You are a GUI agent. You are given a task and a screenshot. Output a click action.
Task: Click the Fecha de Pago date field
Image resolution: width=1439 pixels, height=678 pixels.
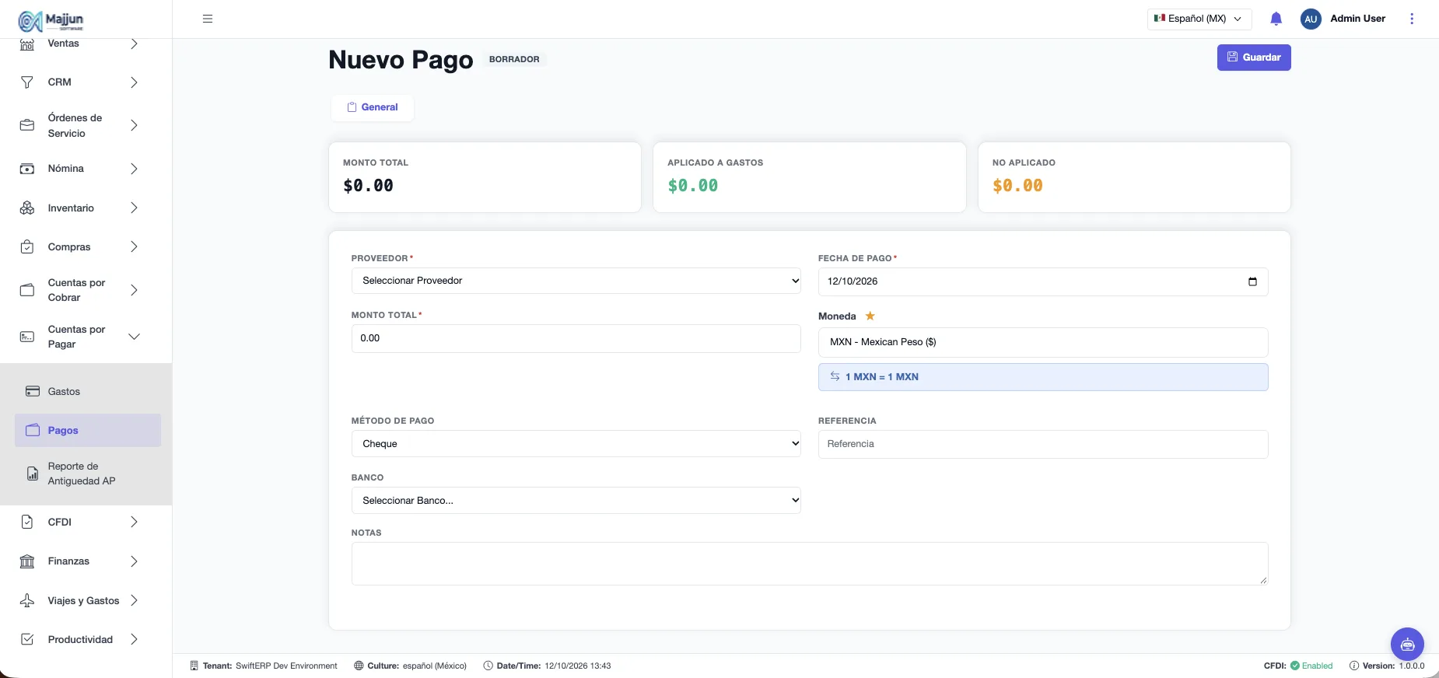coord(1042,281)
